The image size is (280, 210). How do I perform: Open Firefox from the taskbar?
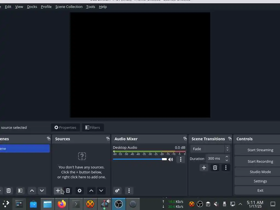click(62, 204)
